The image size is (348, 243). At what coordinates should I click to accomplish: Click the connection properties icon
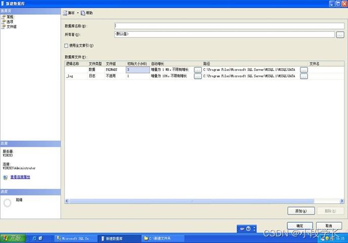(5, 177)
